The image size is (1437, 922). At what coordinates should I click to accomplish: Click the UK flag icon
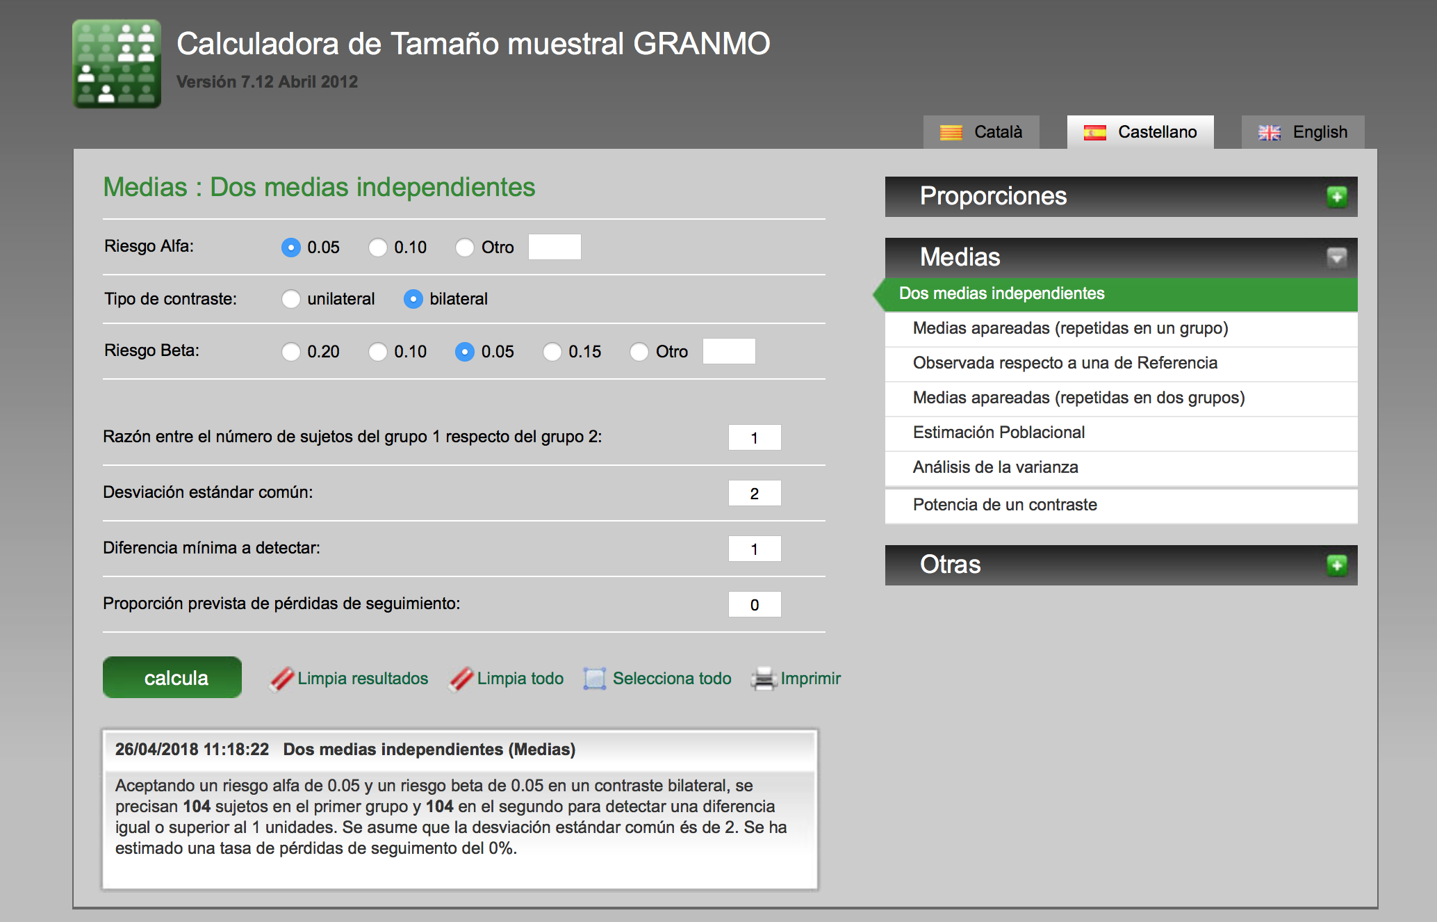tap(1269, 132)
